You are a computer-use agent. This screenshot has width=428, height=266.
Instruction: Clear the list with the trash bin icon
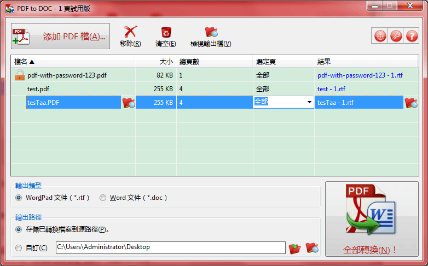click(166, 36)
